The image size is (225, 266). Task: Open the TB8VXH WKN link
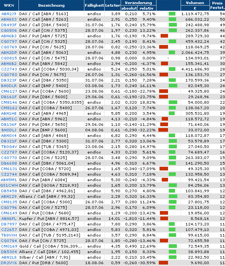coord(9,235)
